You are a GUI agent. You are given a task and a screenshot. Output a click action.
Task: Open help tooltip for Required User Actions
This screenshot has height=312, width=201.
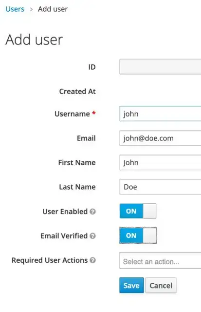[92, 260]
